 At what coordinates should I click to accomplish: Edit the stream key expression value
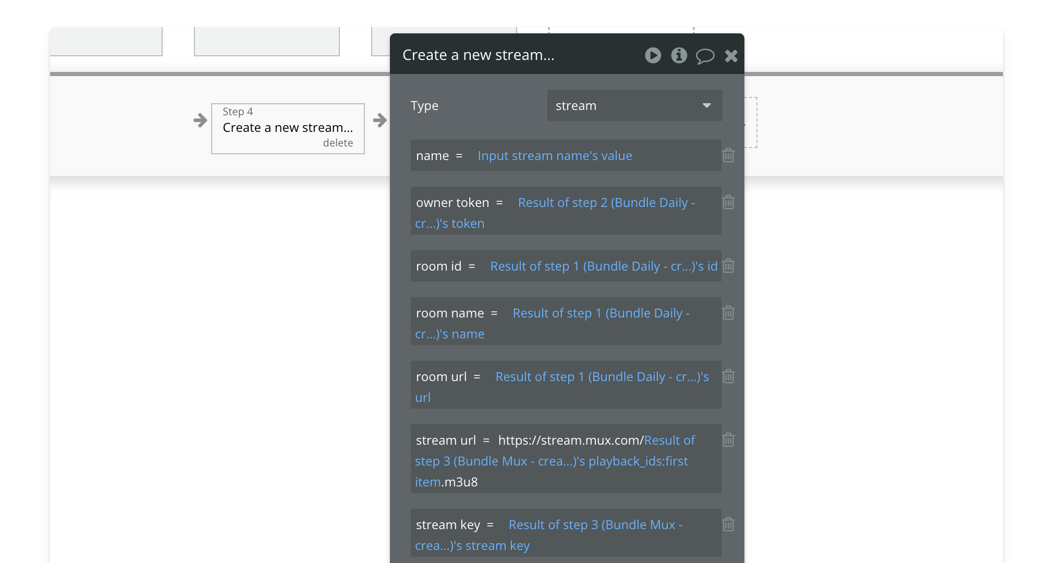pos(595,525)
